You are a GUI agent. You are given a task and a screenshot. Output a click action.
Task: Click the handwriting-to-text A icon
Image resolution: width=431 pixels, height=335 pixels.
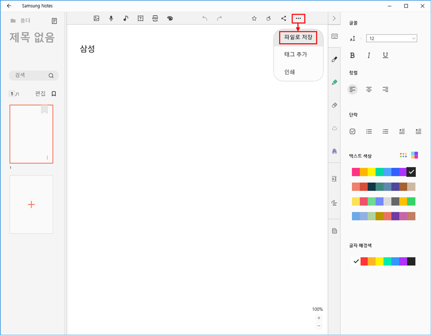click(x=334, y=151)
